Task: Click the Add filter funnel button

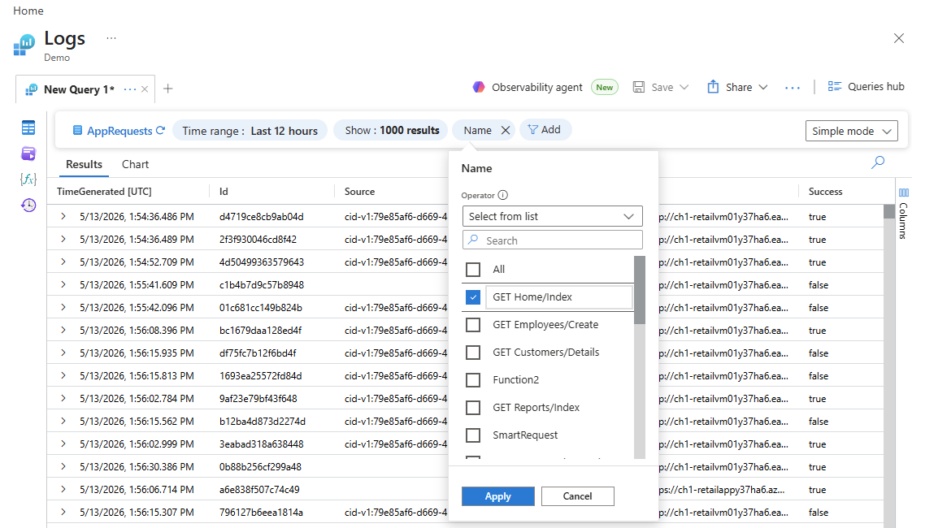Action: coord(545,130)
